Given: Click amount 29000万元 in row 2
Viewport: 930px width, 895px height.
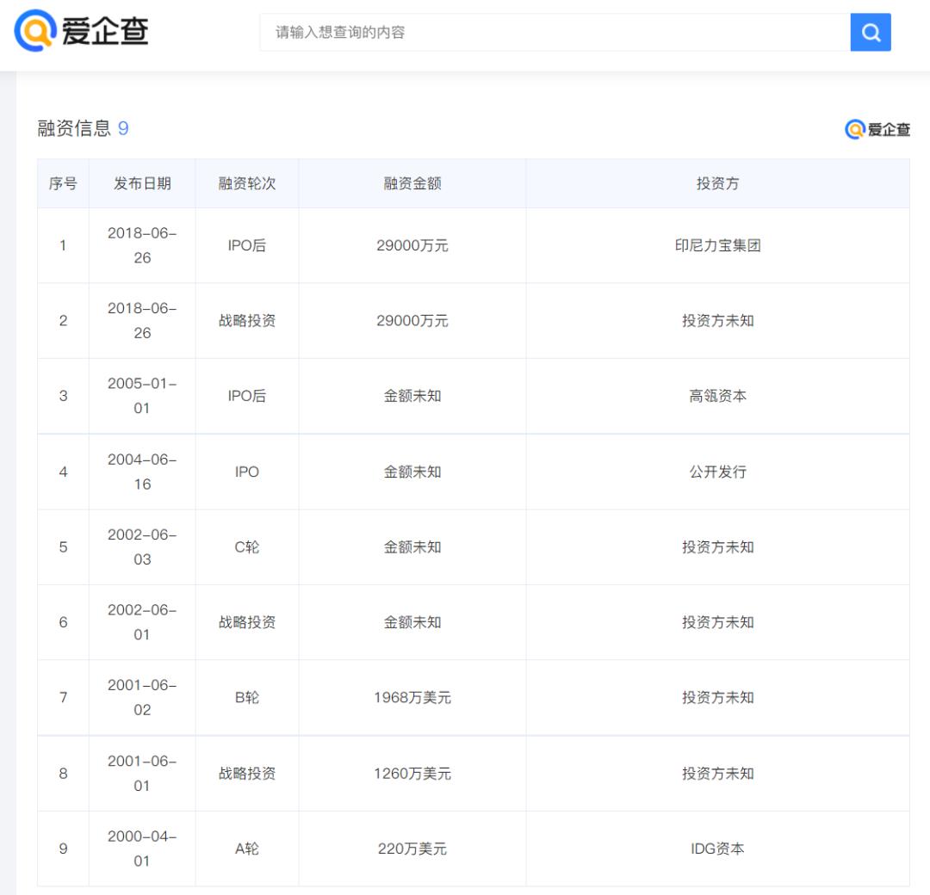Looking at the screenshot, I should [x=412, y=321].
